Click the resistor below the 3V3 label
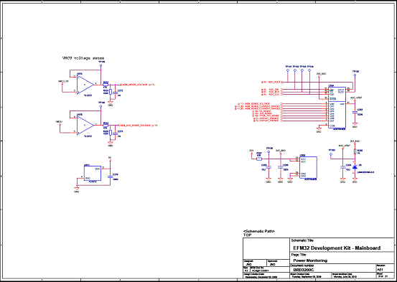 (258, 159)
